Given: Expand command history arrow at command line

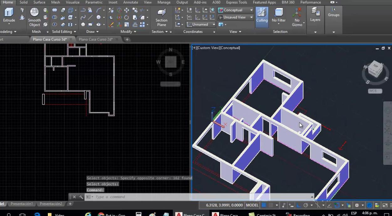Looking at the screenshot, I should 312,197.
